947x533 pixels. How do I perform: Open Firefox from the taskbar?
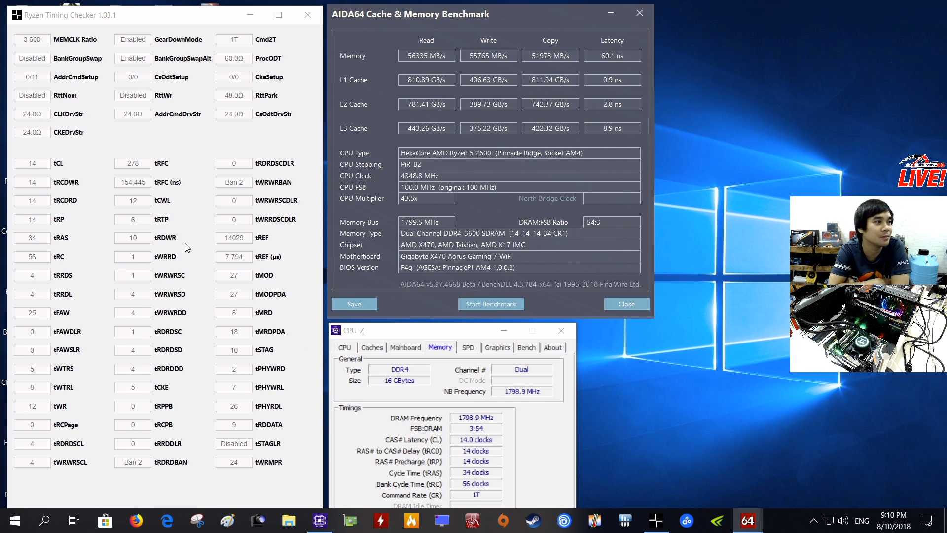click(x=136, y=521)
